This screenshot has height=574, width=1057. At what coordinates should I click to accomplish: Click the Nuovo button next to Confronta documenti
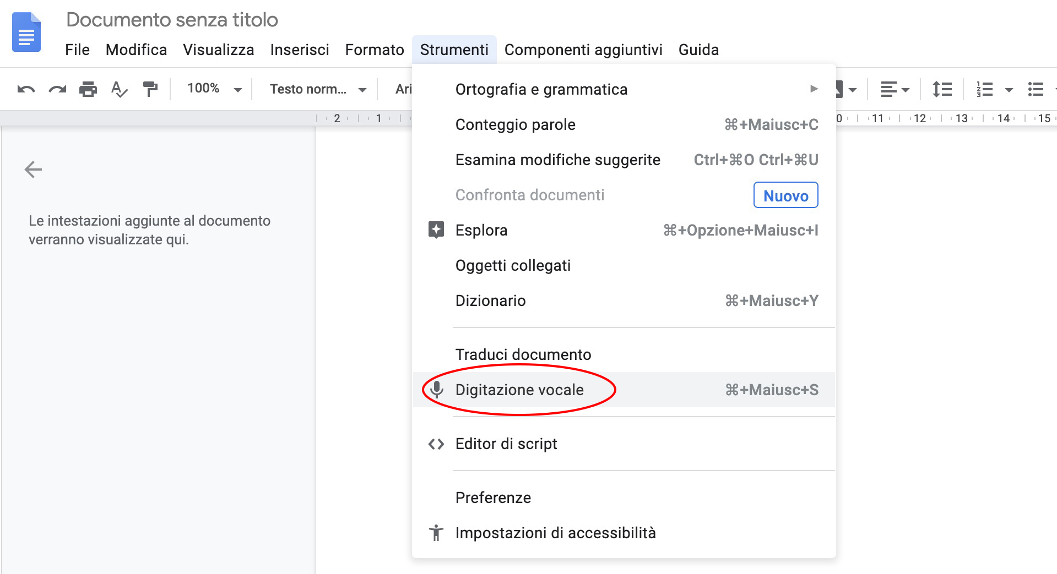[785, 195]
